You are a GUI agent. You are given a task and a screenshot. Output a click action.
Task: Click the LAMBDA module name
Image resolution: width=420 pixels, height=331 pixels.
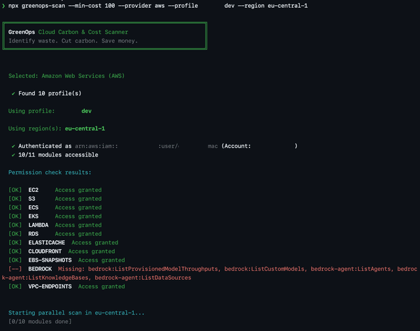pos(39,225)
